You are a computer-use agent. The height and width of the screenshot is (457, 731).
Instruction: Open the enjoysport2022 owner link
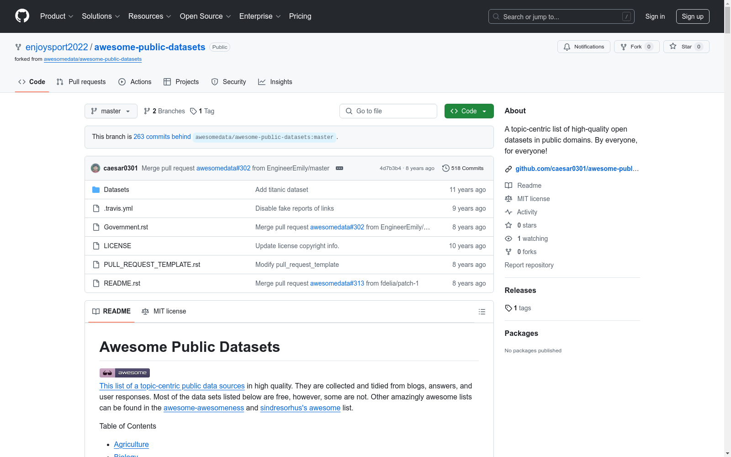57,47
